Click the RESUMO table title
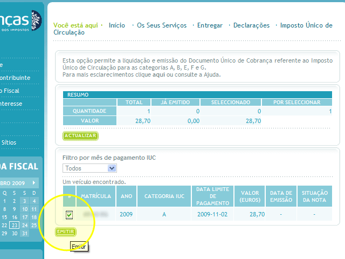345x259 pixels. click(x=78, y=95)
